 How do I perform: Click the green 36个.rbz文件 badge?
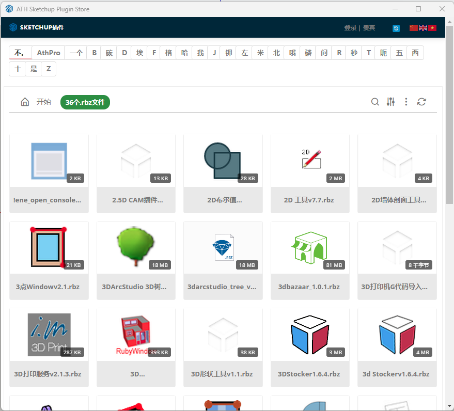coord(85,102)
